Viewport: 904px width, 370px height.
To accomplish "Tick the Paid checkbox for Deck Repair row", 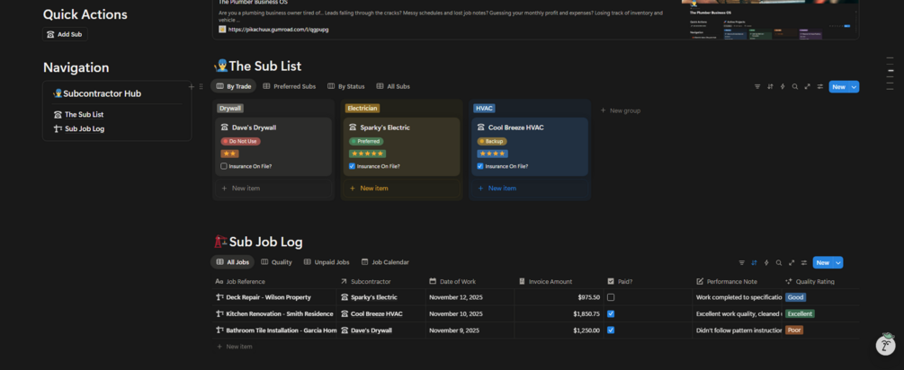I will click(x=611, y=297).
